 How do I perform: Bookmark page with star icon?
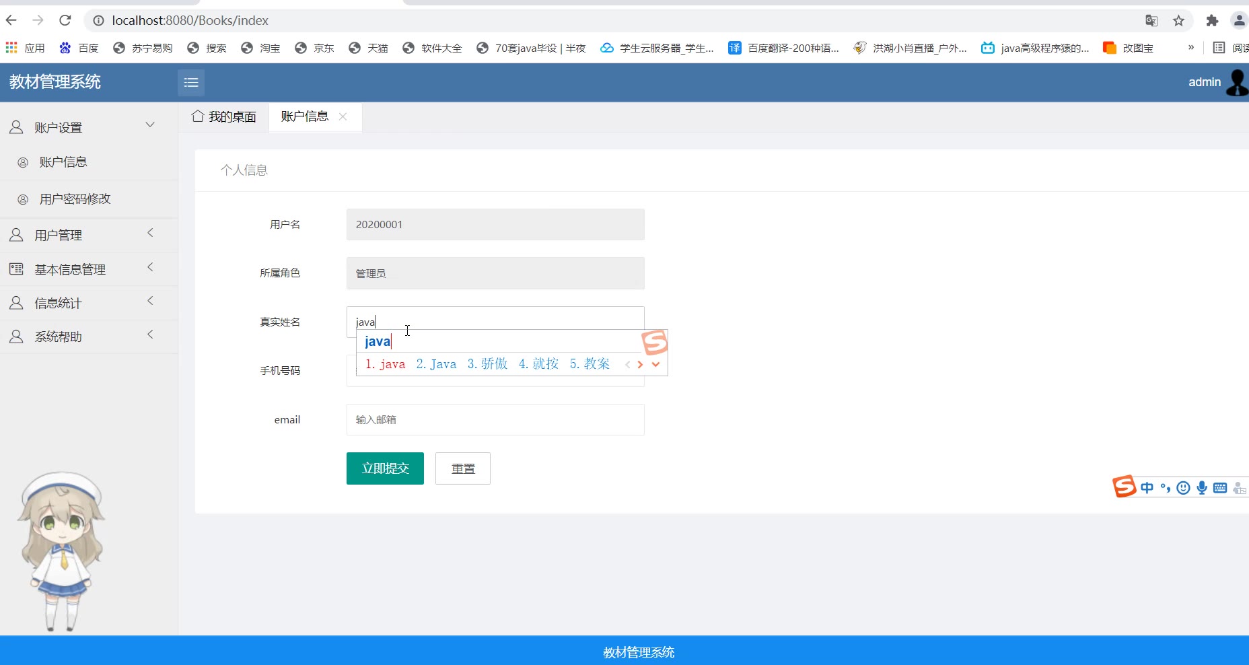tap(1178, 21)
